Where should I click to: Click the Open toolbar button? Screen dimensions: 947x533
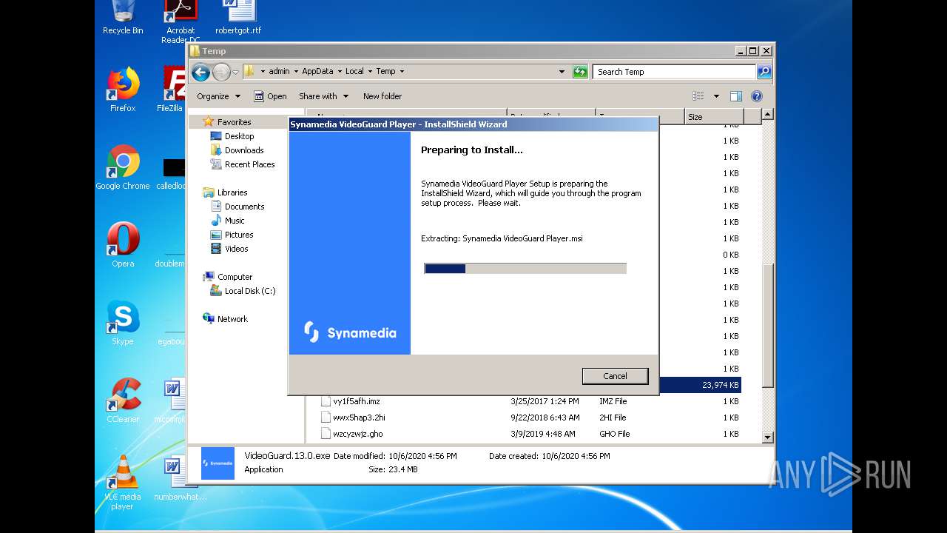[270, 96]
